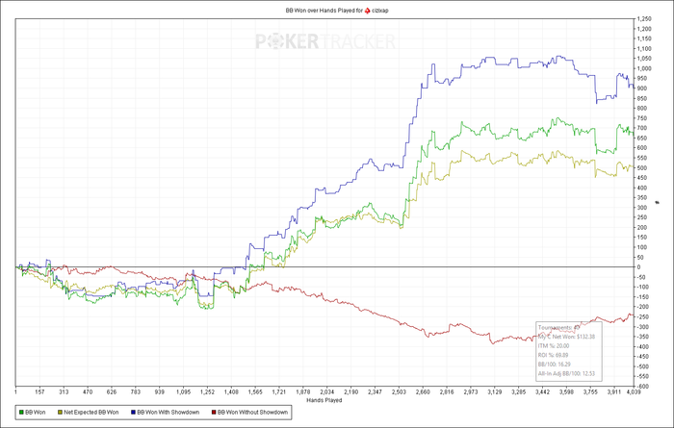Click the x-axis tick label '1,095'
The image size is (674, 428).
[x=184, y=392]
